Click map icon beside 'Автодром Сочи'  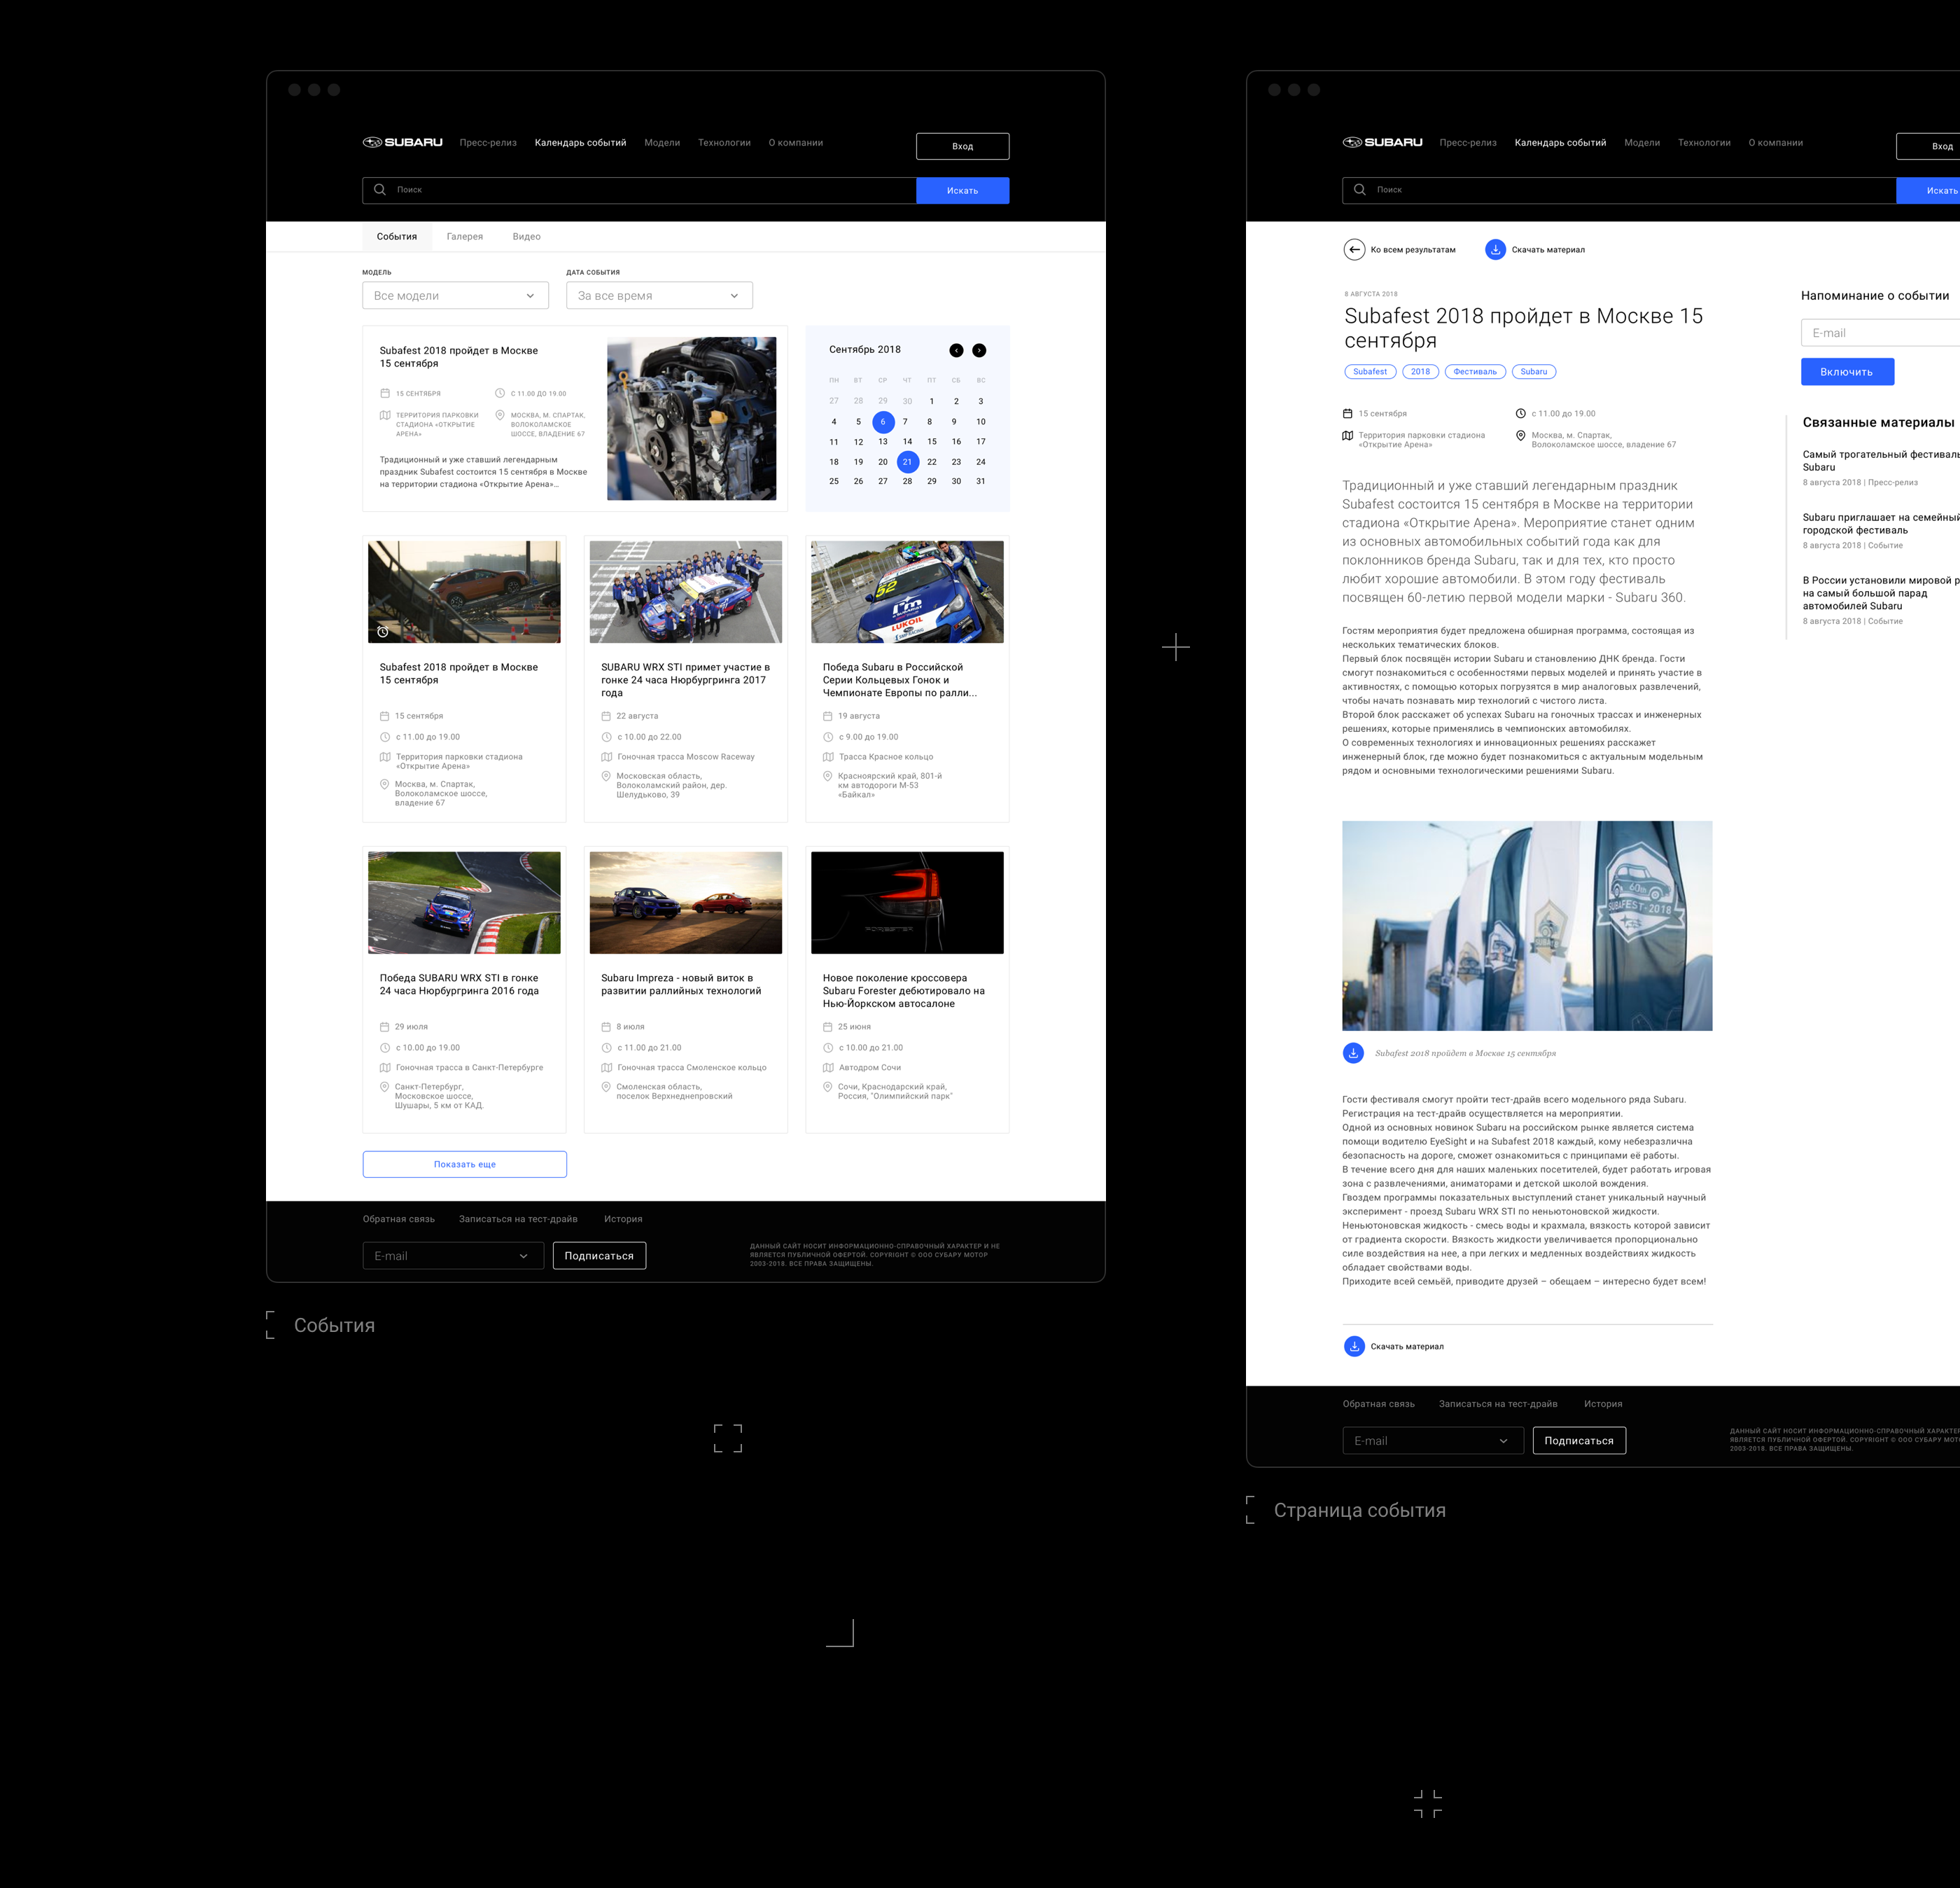coord(828,1067)
